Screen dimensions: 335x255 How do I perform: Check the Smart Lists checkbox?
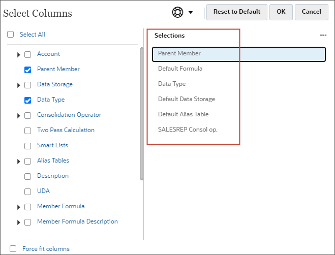tap(28, 146)
